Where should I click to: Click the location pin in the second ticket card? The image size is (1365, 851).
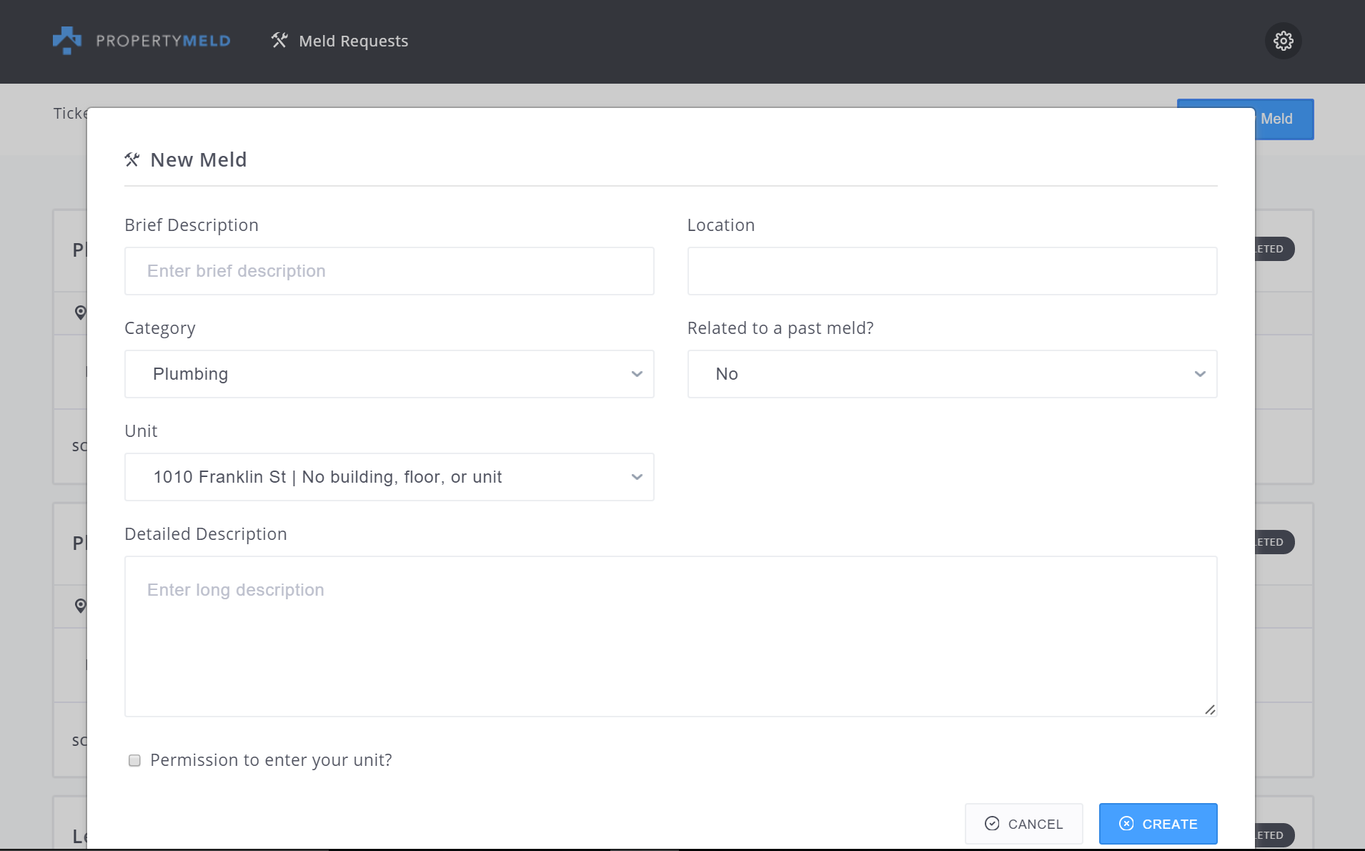(80, 606)
